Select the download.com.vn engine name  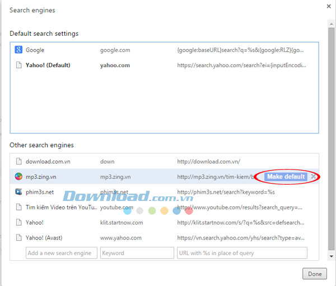coord(48,161)
